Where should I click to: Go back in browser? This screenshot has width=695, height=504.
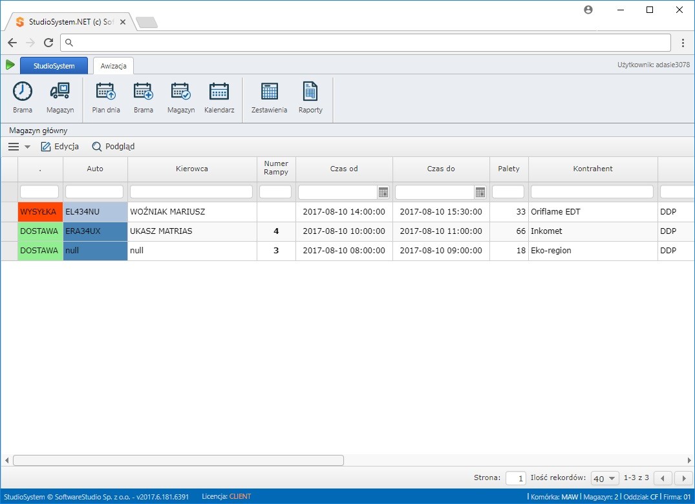(x=12, y=43)
